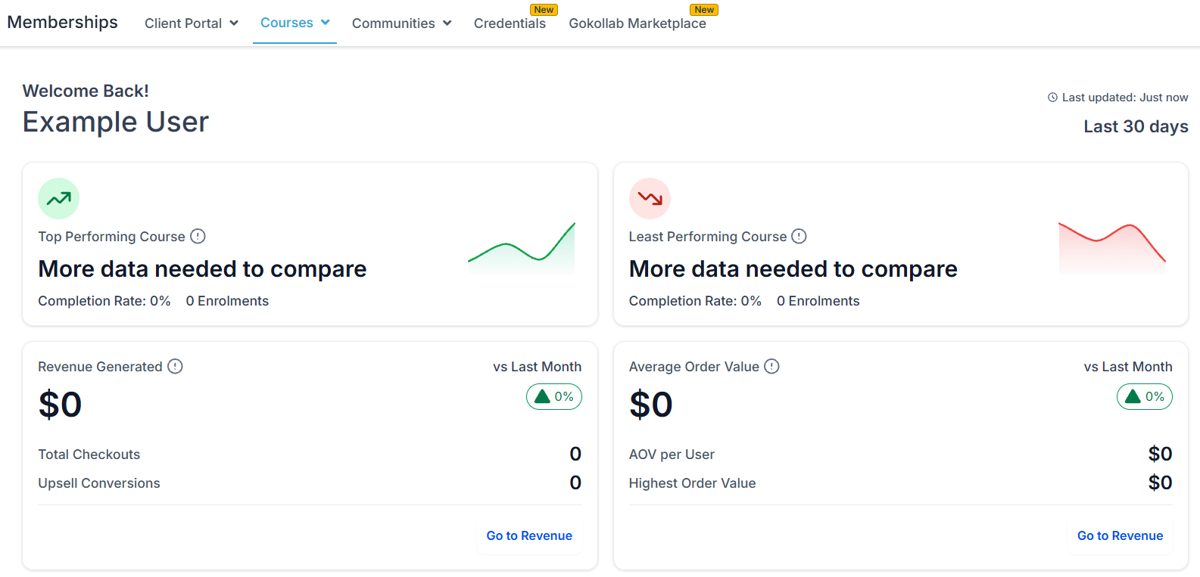Click 0 Enrolments in Least Performing card
The width and height of the screenshot is (1200, 577).
[x=818, y=301]
